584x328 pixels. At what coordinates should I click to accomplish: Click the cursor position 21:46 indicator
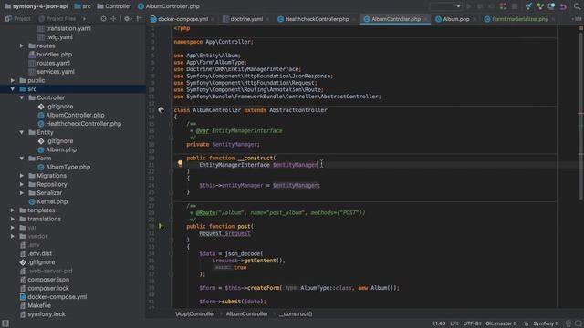(x=438, y=323)
